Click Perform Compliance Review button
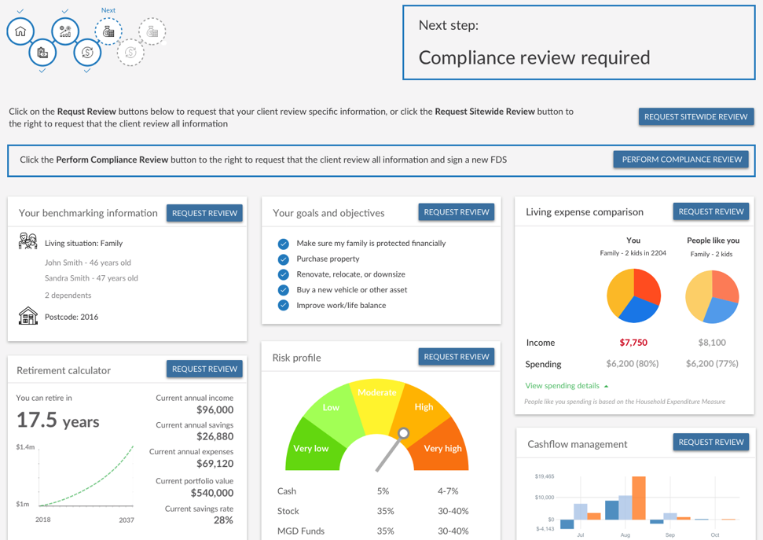Screen dimensions: 763x540 coord(681,160)
